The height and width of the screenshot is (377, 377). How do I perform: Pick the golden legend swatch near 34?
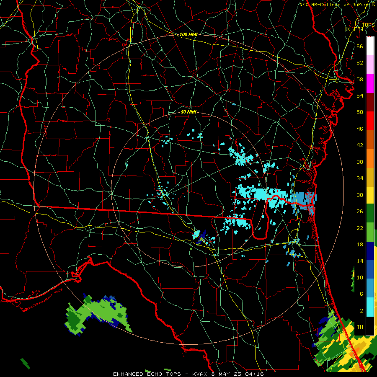click(370, 178)
